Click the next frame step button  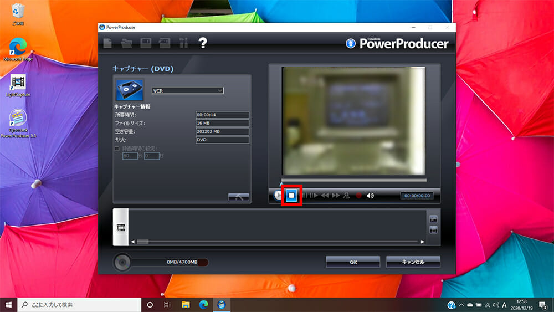point(314,196)
